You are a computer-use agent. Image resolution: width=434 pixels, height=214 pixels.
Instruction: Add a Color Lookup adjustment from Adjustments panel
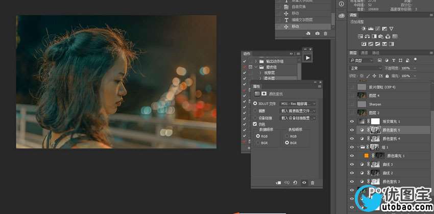(x=395, y=37)
